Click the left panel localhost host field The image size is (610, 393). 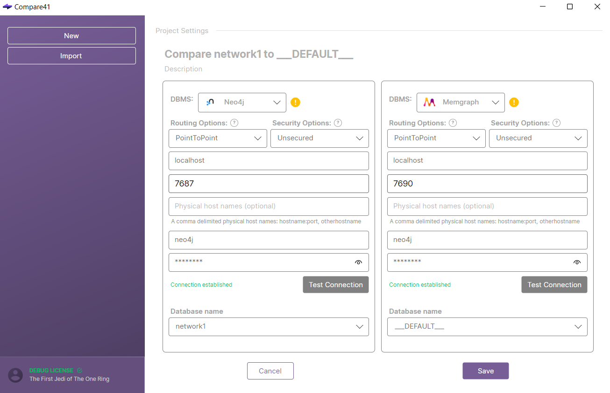[x=269, y=161]
